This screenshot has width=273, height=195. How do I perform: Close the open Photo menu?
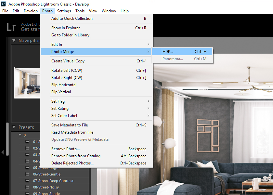coord(47,11)
